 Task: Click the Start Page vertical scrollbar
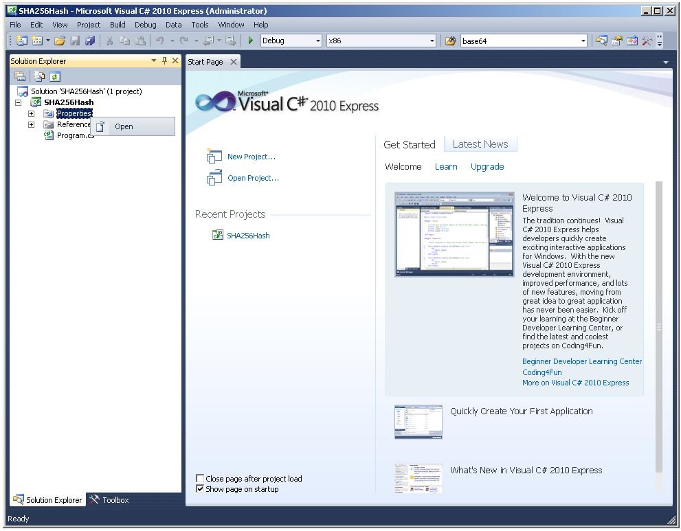(659, 326)
